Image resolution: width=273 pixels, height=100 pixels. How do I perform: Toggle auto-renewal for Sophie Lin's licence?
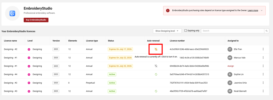click(x=156, y=74)
